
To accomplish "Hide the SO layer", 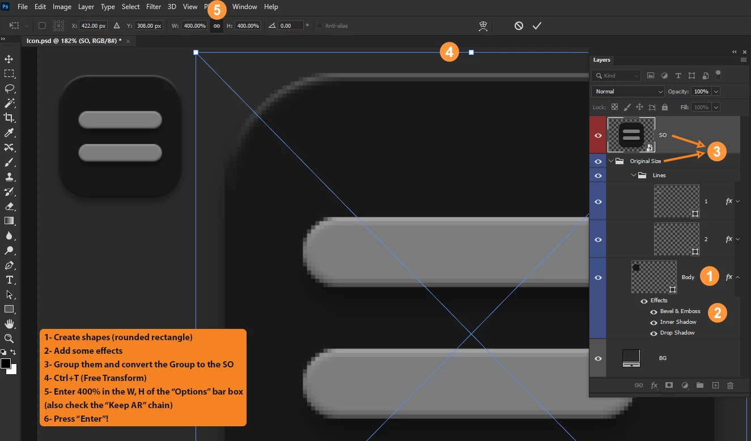I will point(598,135).
